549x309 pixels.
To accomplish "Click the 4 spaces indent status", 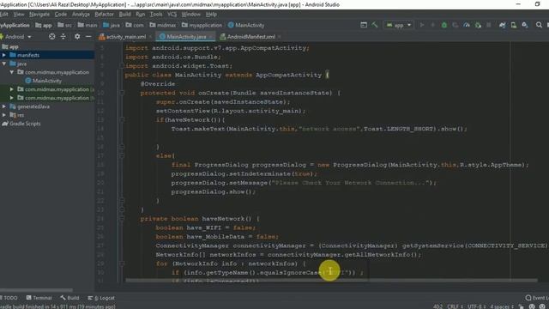I will tap(502, 306).
